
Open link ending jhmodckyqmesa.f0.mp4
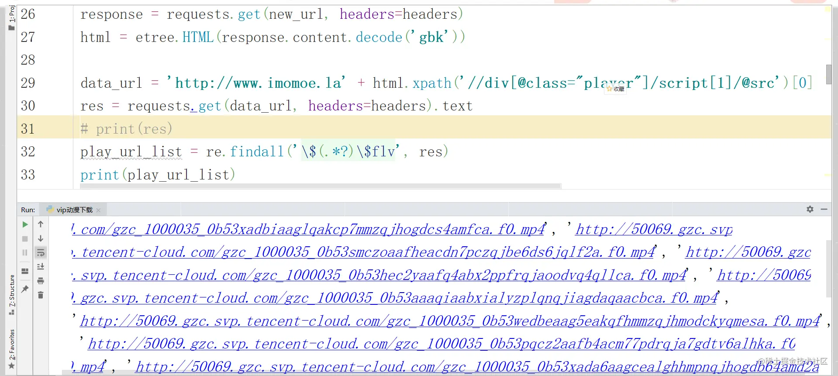pyautogui.click(x=450, y=321)
